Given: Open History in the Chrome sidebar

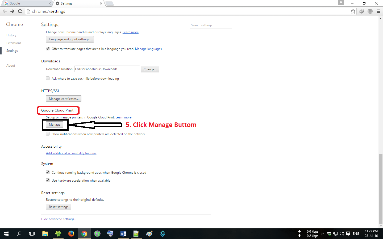Looking at the screenshot, I should pyautogui.click(x=11, y=35).
